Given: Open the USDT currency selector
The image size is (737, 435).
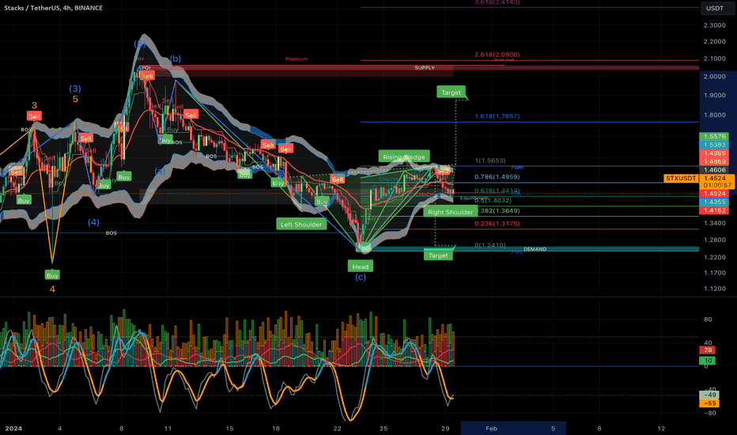Looking at the screenshot, I should [715, 9].
